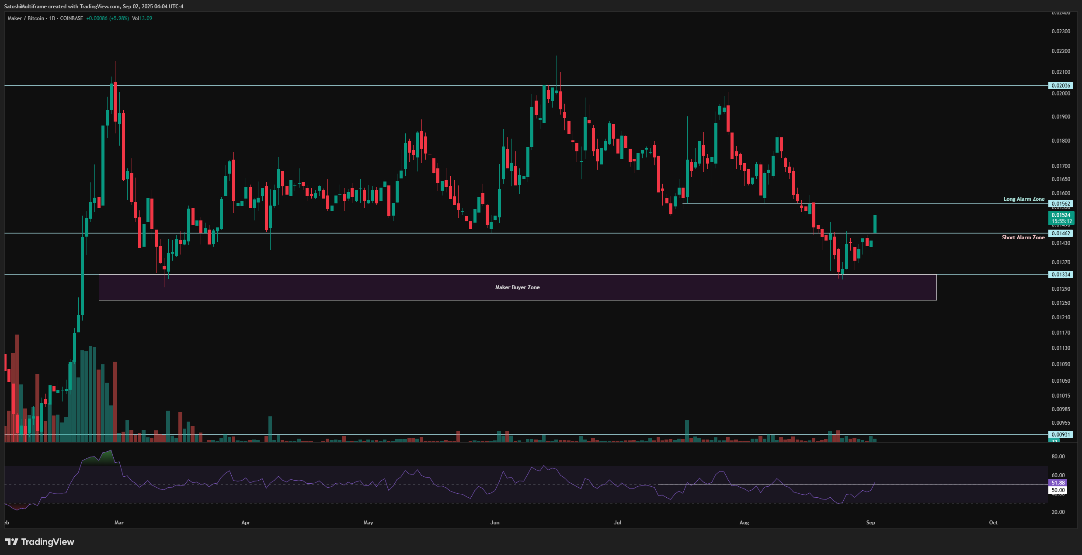Select the Maker Buyer Zone label text
Image resolution: width=1082 pixels, height=555 pixels.
pyautogui.click(x=517, y=287)
